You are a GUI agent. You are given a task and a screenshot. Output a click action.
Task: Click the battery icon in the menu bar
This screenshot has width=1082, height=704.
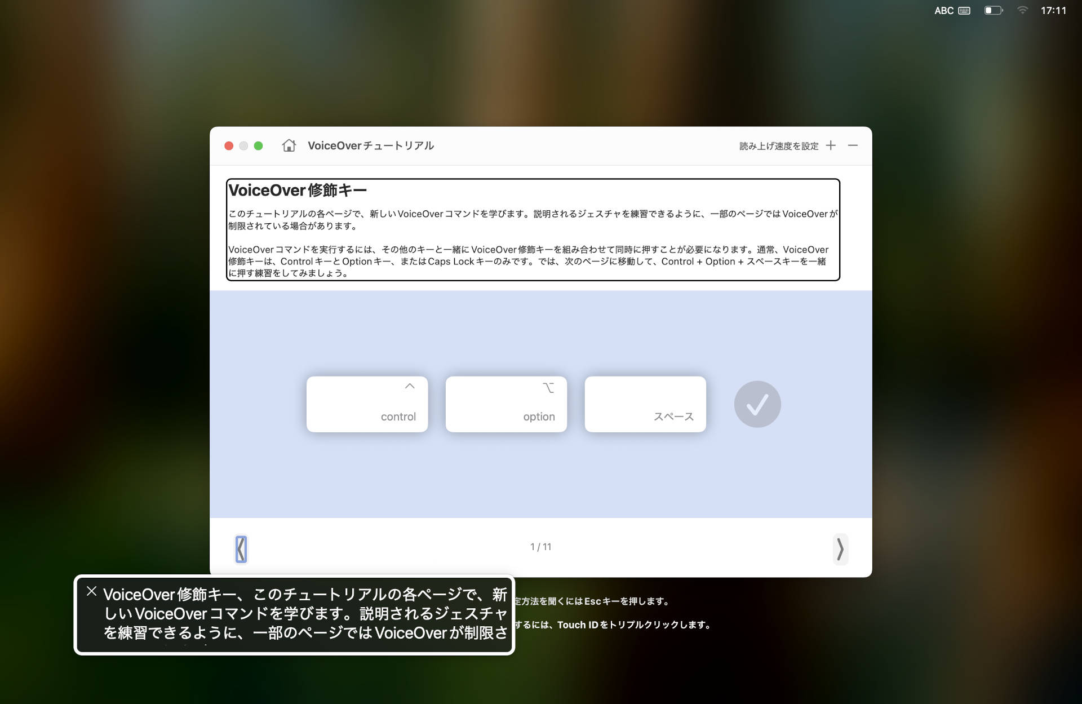pyautogui.click(x=994, y=10)
